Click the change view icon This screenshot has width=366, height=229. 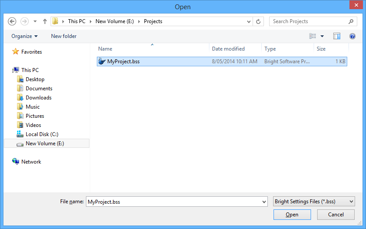pyautogui.click(x=313, y=36)
